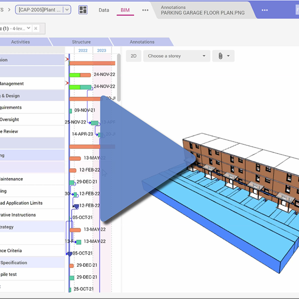Click the green-orange Gantt bar ending 24-NOV-22 in the first row
This screenshot has width=299, height=299.
point(80,75)
